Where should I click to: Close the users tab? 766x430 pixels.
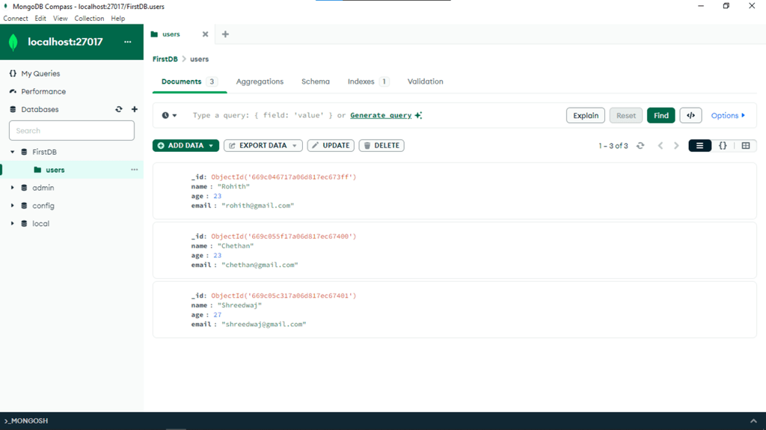(205, 34)
